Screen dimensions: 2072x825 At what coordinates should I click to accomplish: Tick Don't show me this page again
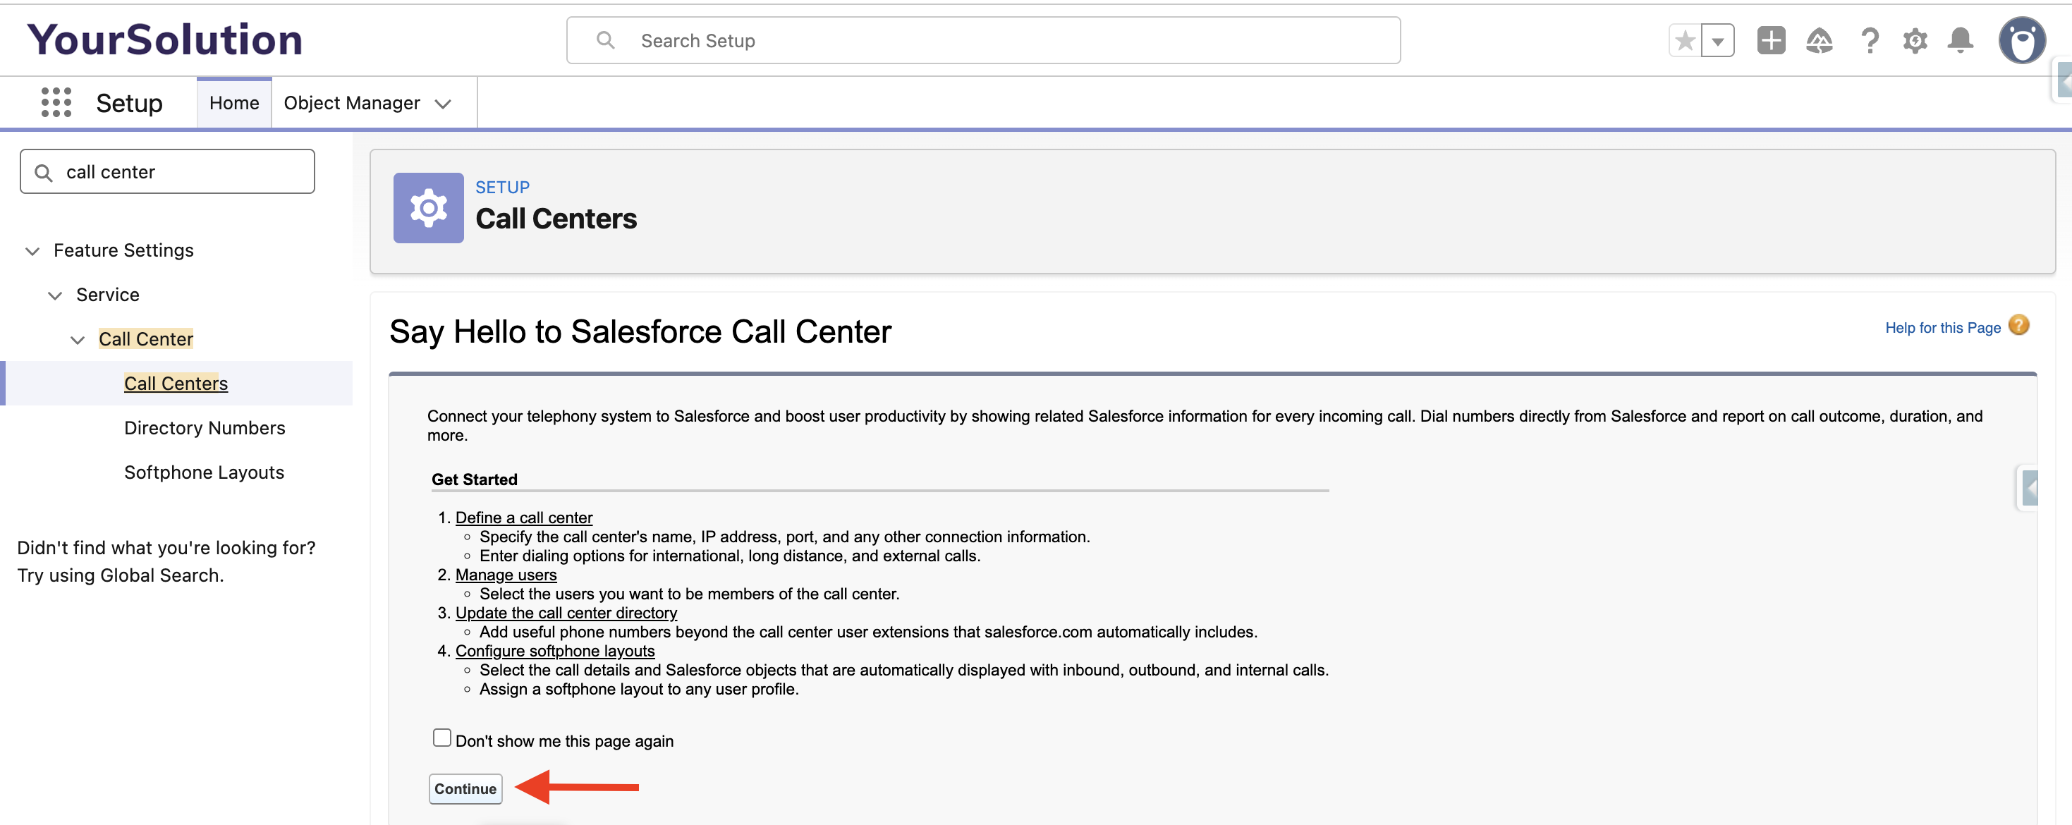(441, 738)
